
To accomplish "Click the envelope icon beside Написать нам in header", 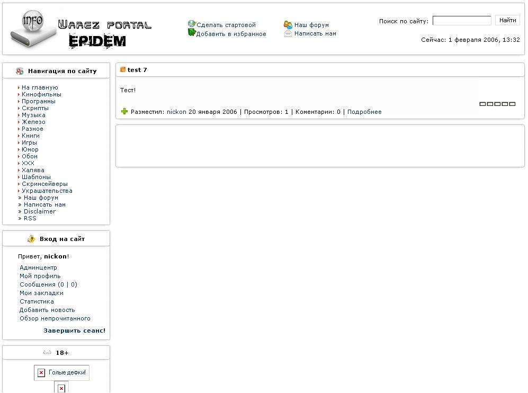I will click(288, 33).
